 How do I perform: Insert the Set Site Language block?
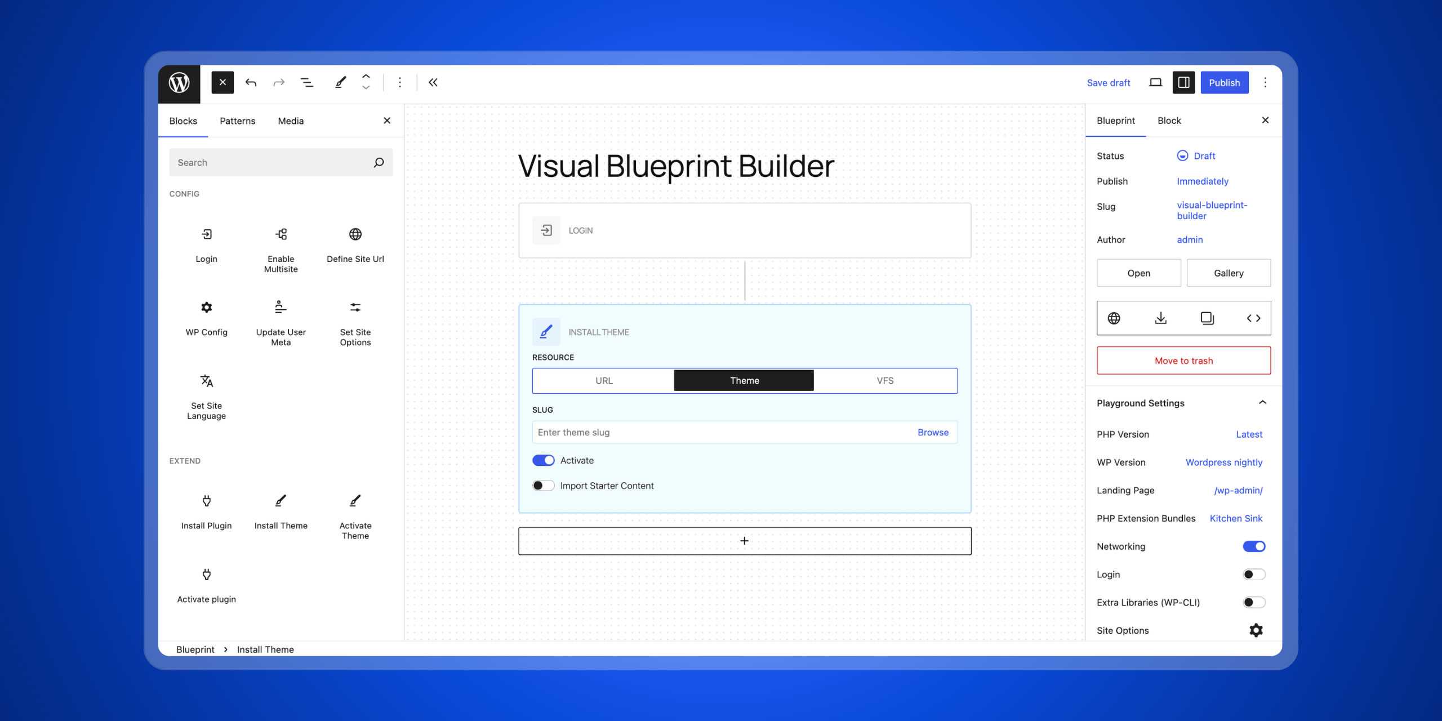coord(206,397)
